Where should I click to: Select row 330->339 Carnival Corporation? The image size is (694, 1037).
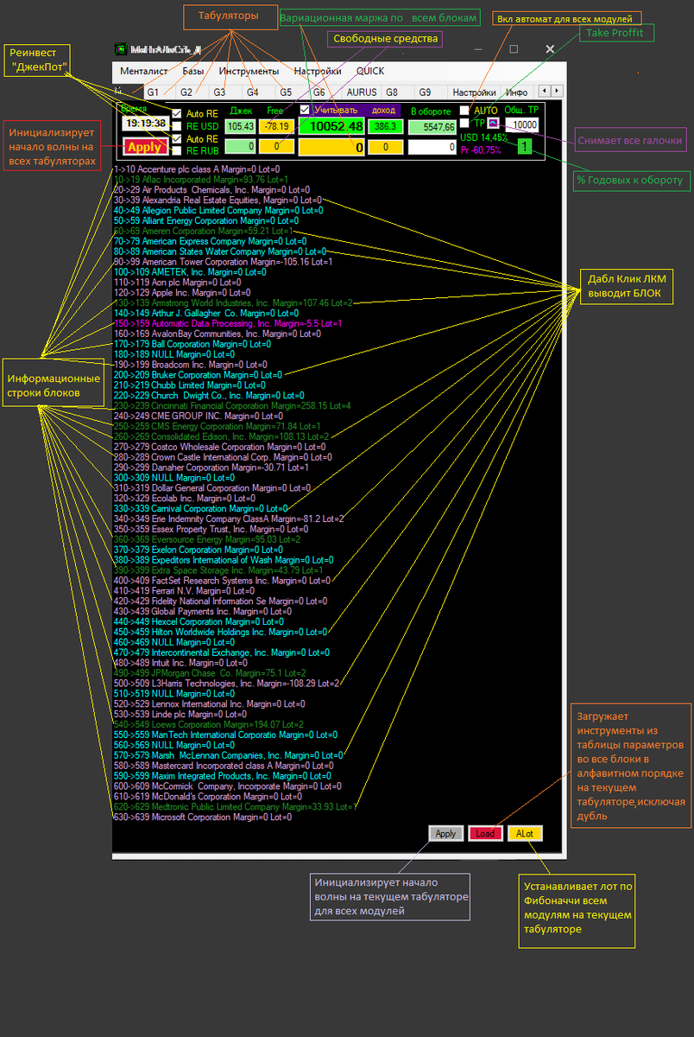[201, 508]
